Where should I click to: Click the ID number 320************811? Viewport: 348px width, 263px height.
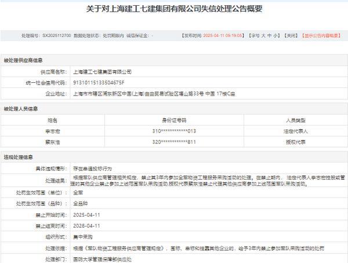click(174, 142)
